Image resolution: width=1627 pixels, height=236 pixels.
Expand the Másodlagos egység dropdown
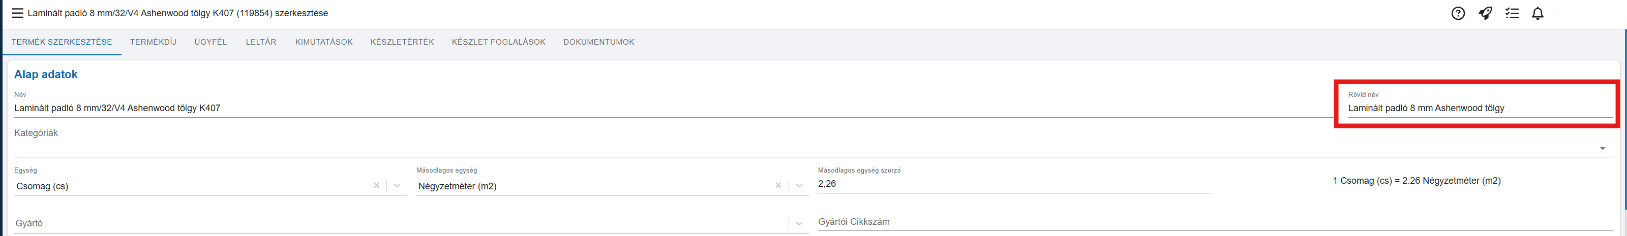point(799,186)
